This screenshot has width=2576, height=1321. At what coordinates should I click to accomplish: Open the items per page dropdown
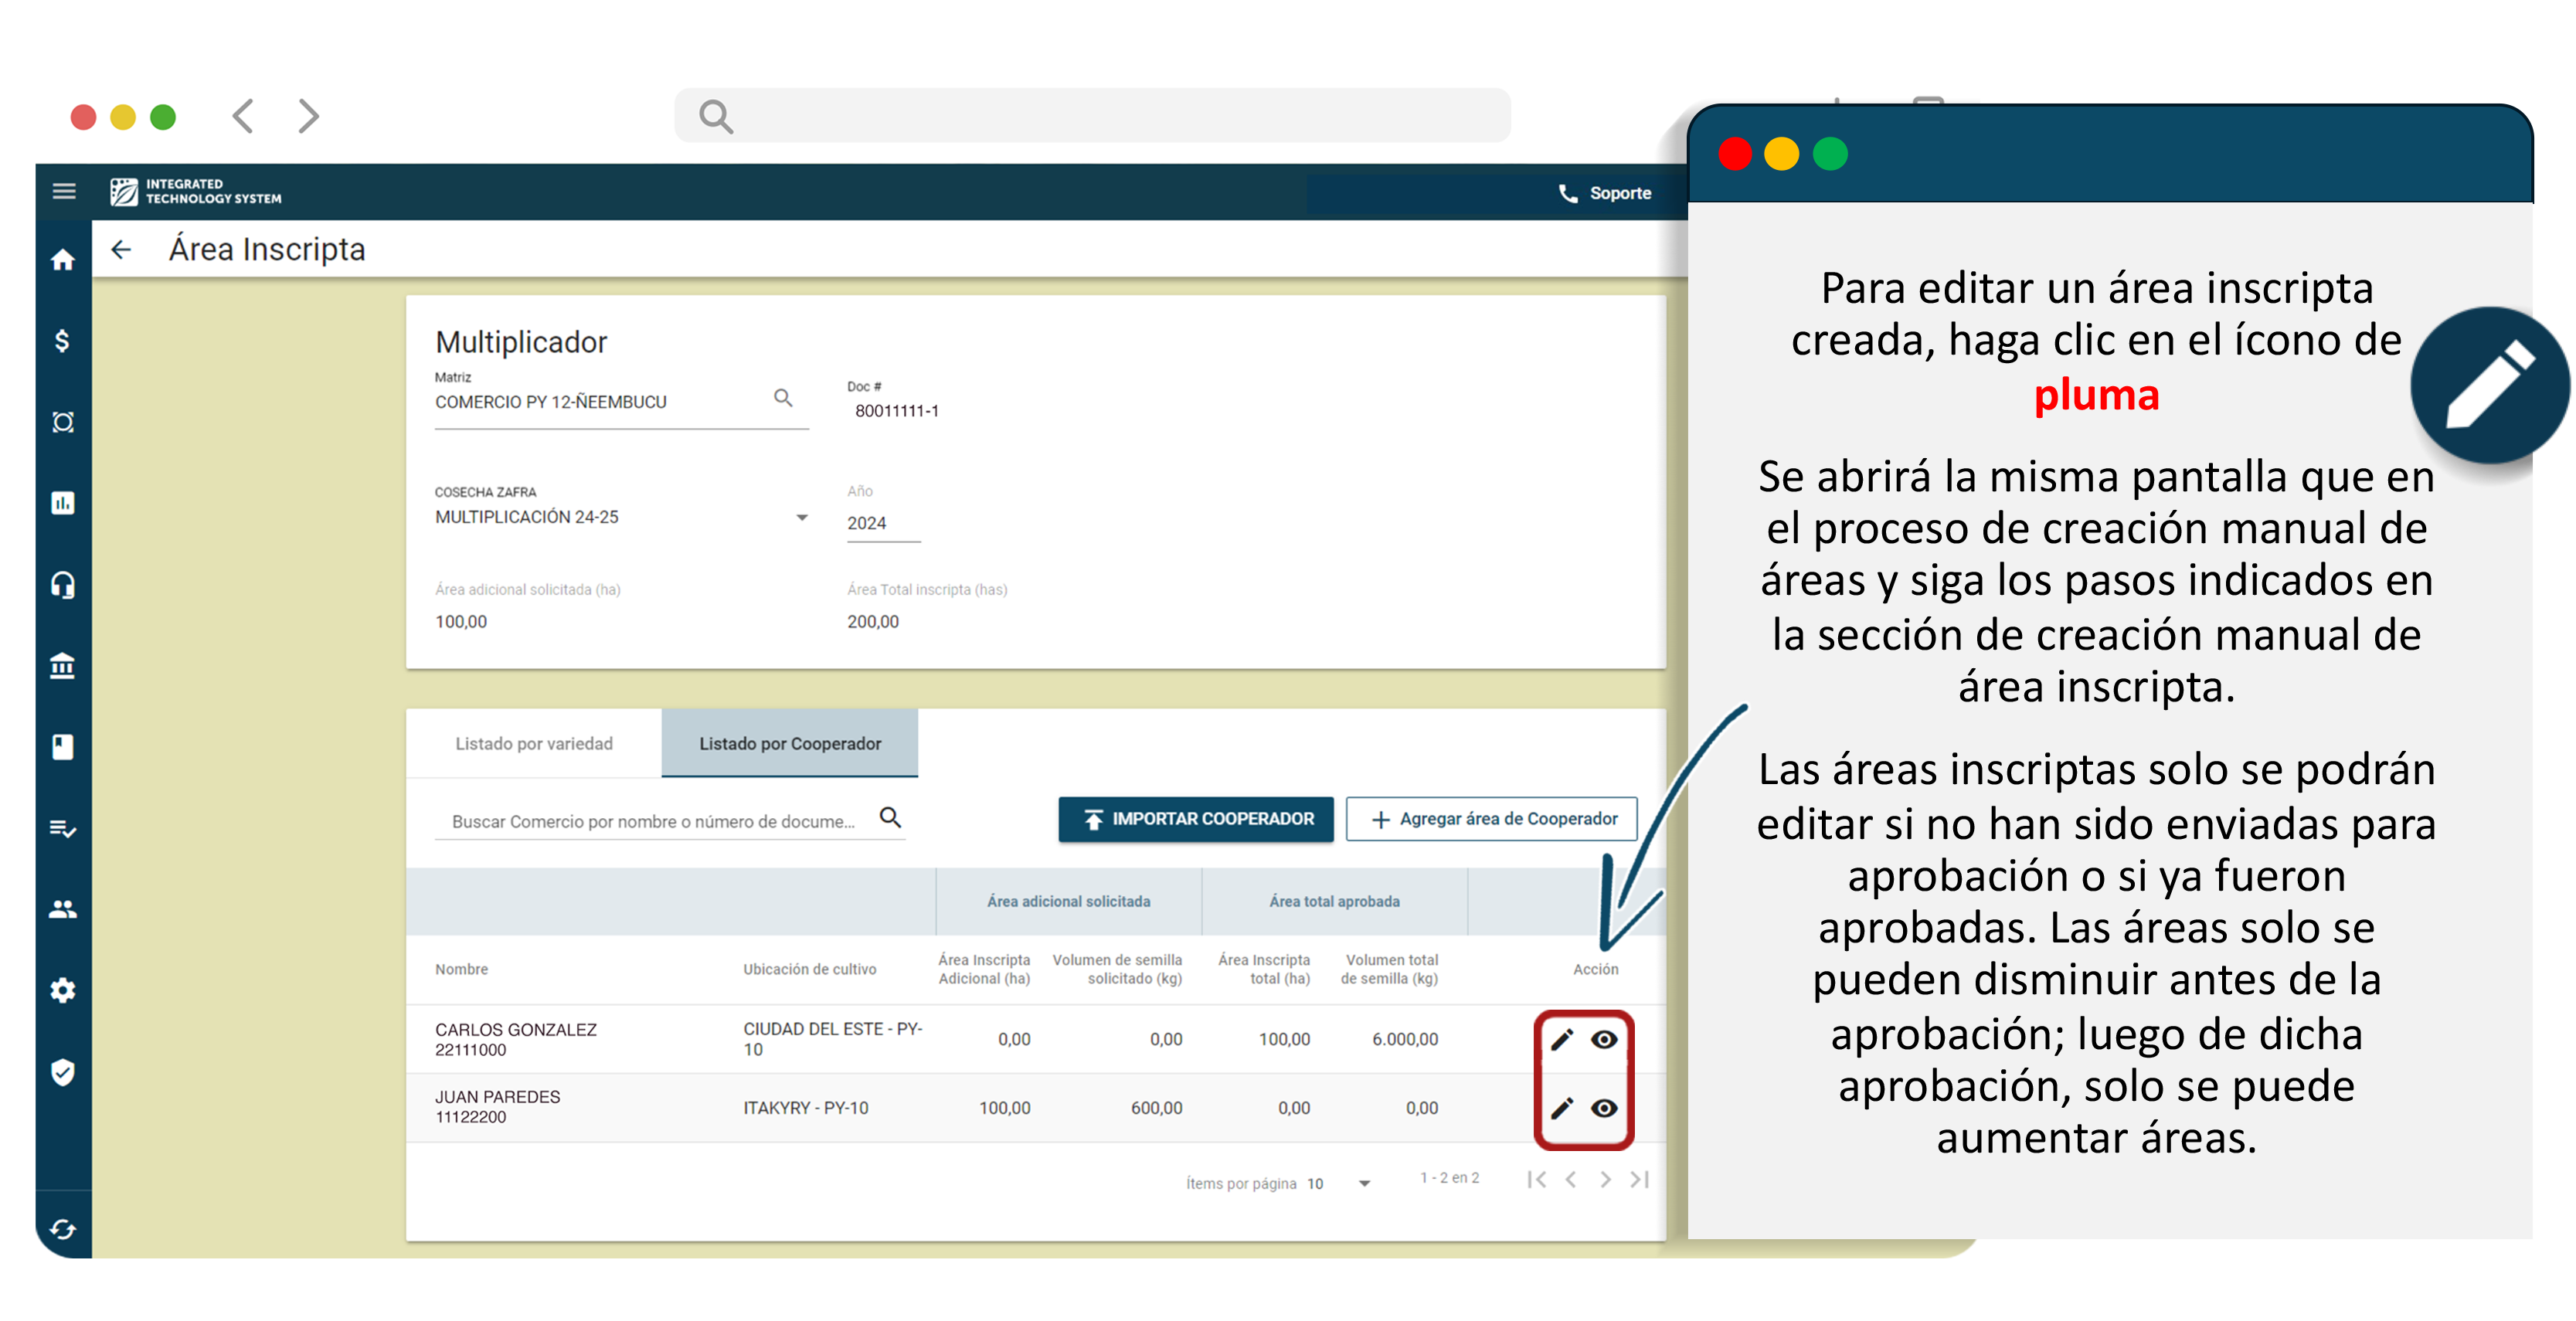tap(1364, 1183)
